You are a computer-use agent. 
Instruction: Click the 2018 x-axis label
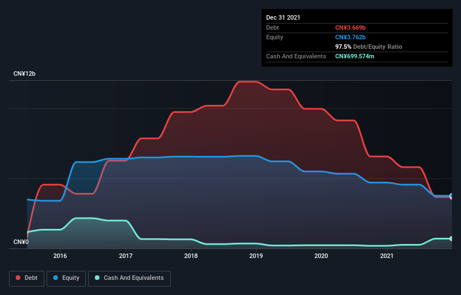pos(191,256)
